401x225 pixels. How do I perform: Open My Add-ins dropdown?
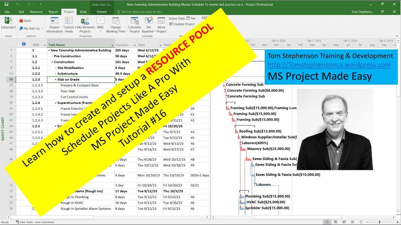[31, 28]
